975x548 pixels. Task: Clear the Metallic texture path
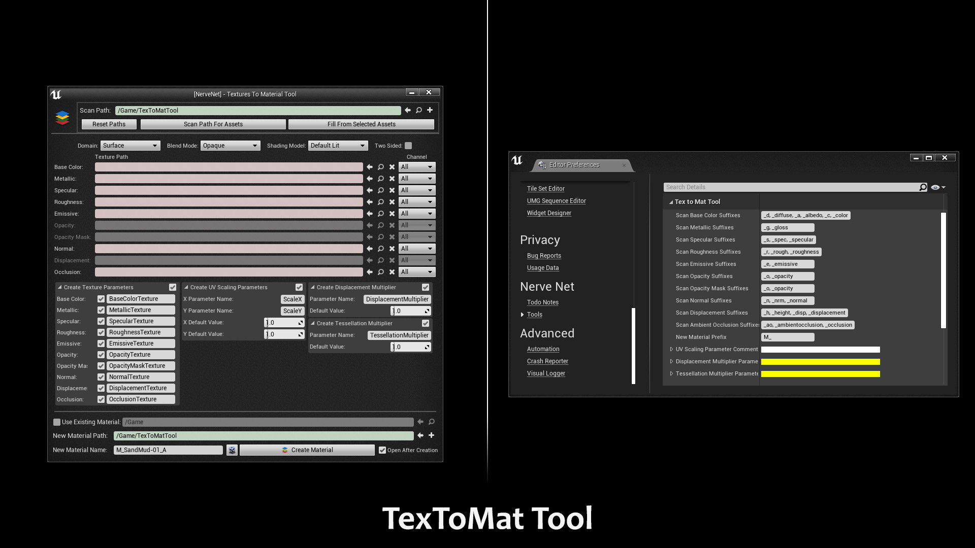pos(392,179)
